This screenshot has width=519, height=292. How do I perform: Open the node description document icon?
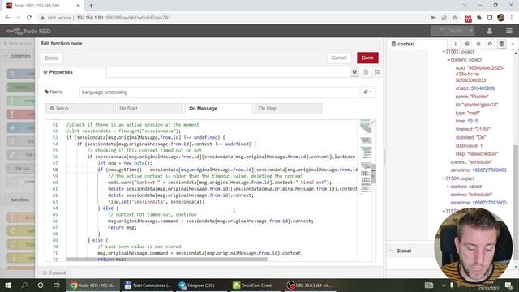point(366,72)
